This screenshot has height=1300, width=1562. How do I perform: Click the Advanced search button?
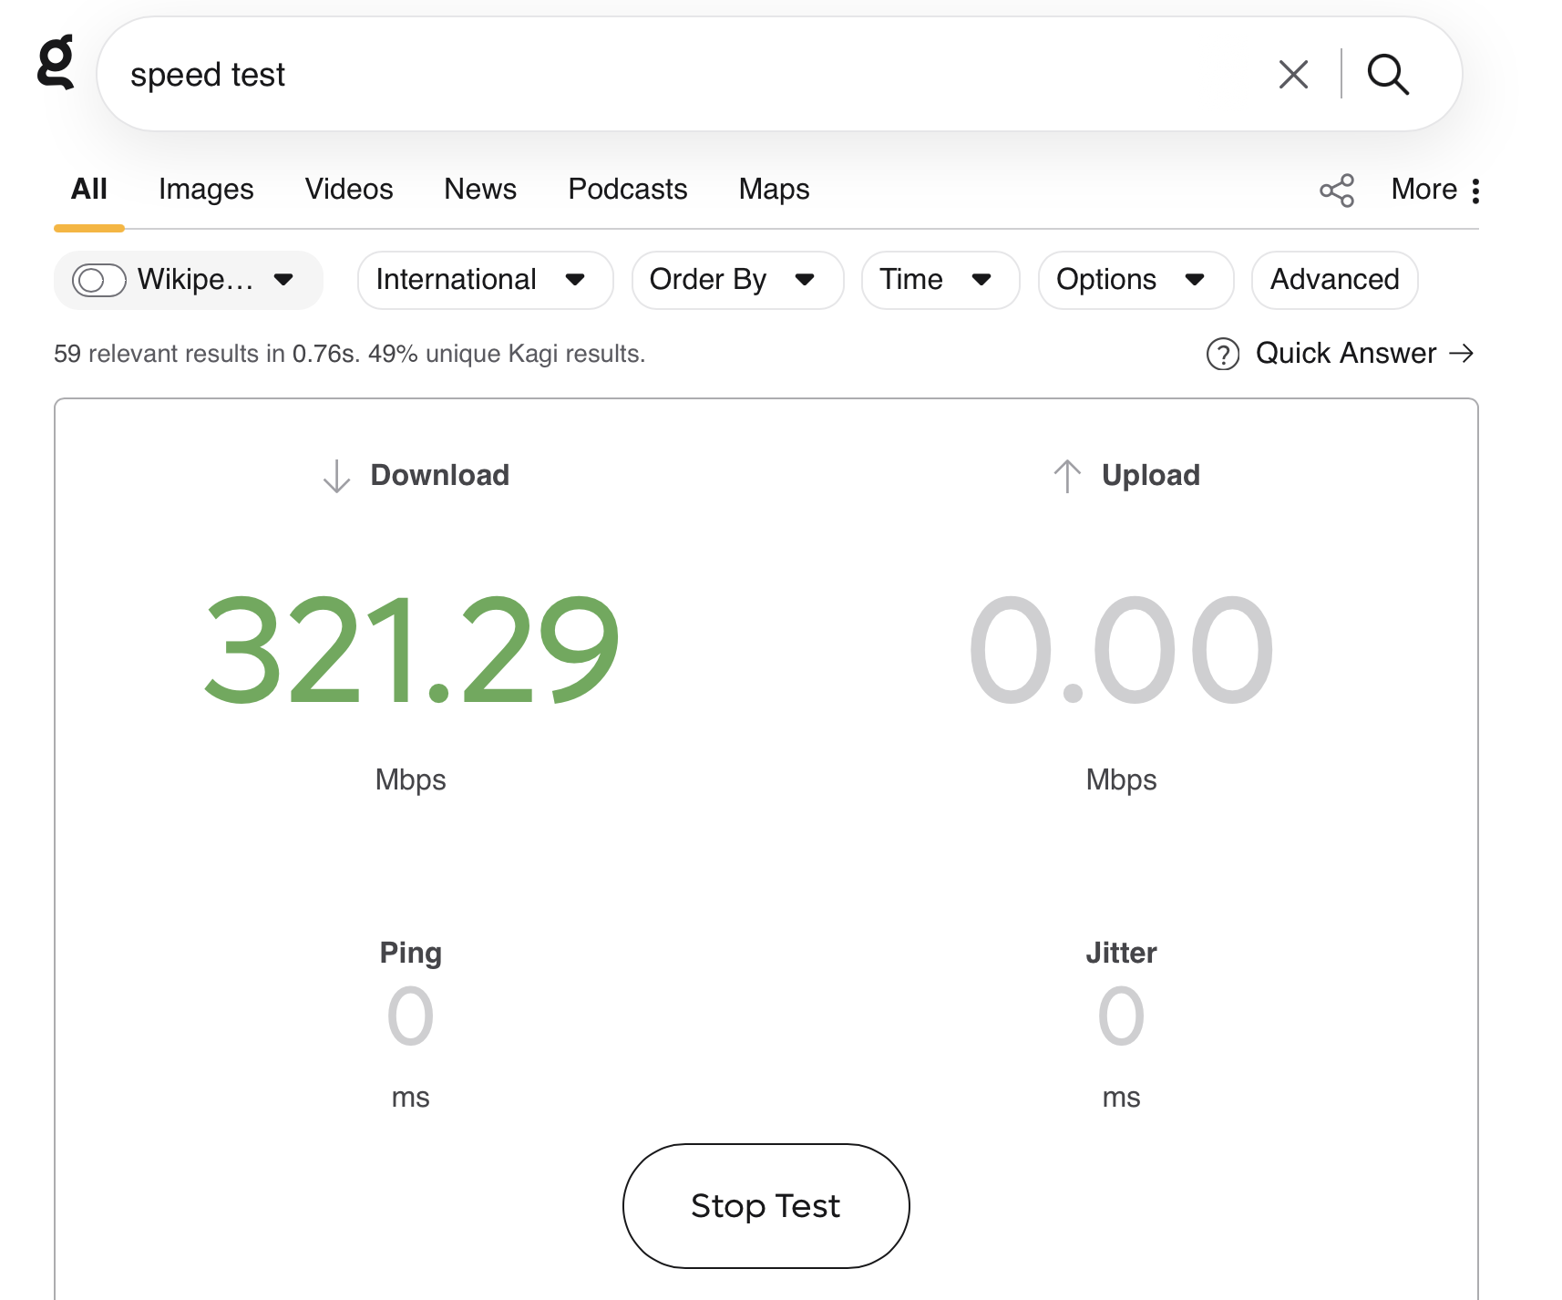[1333, 280]
